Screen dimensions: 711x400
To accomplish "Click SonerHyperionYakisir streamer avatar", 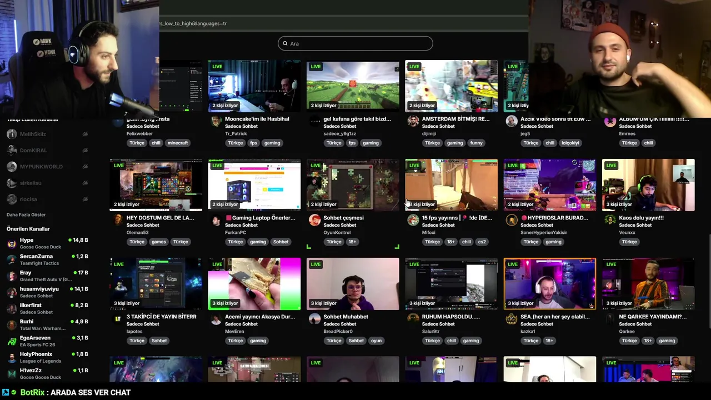I will click(512, 220).
